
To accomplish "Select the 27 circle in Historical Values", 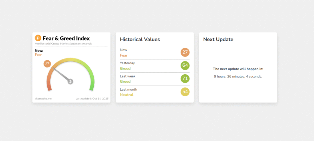I will [185, 52].
